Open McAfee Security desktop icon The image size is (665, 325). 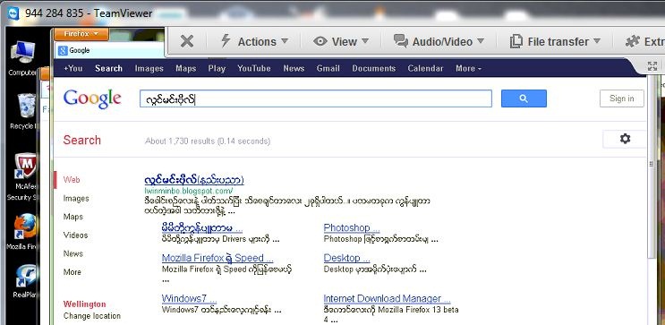(24, 176)
